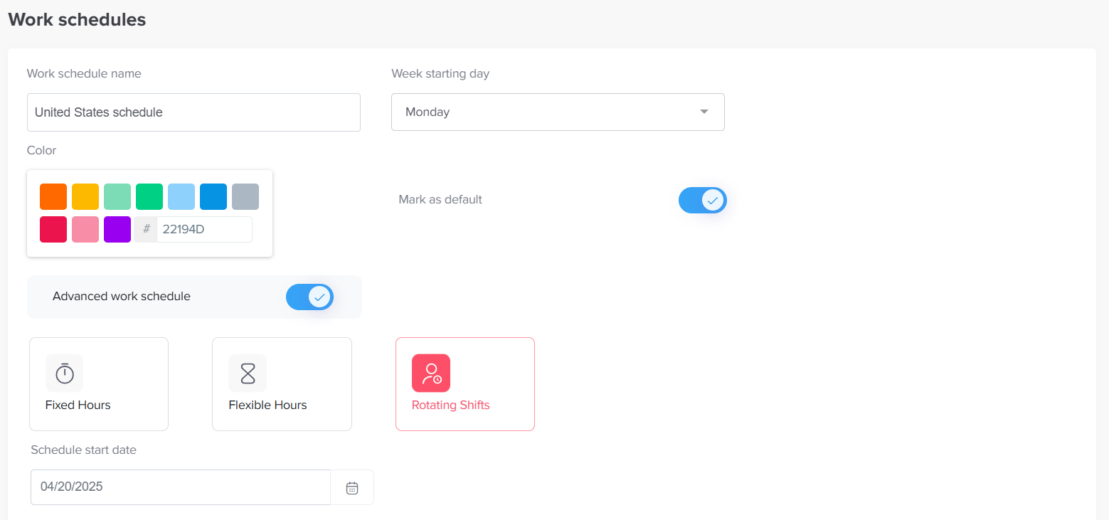Click the hex color code field

[x=203, y=230]
